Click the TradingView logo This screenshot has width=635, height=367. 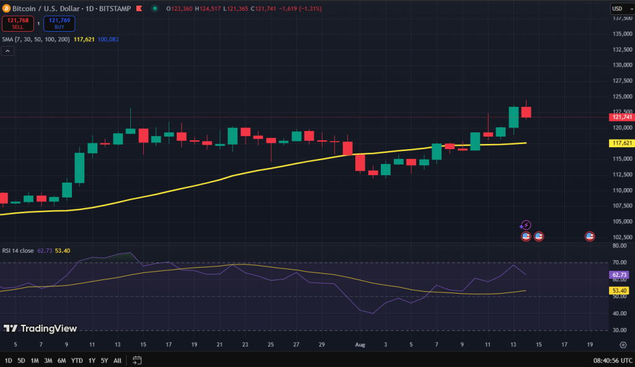(40, 328)
